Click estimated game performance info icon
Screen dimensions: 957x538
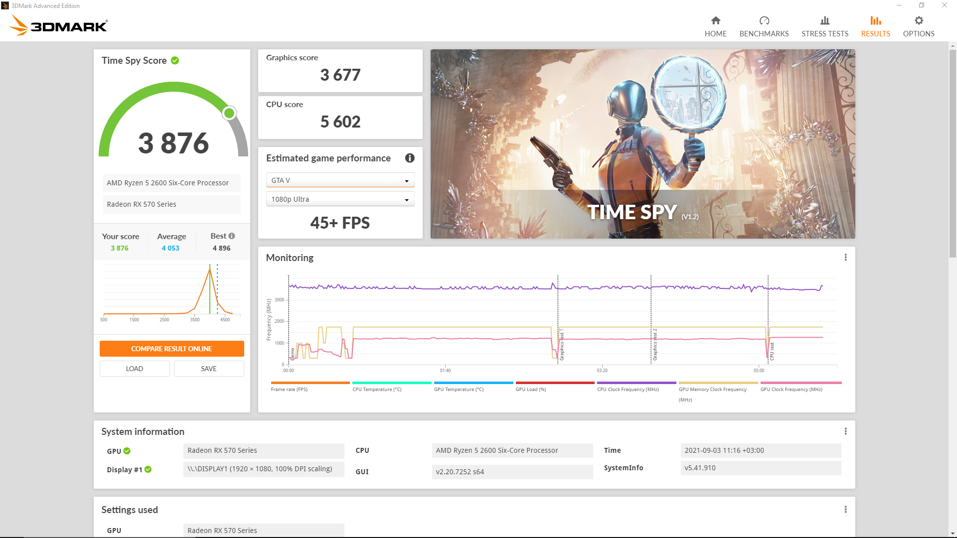coord(410,158)
